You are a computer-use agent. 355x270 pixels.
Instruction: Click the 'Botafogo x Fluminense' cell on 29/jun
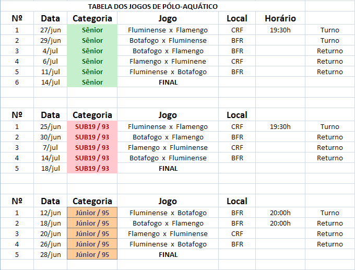[168, 40]
